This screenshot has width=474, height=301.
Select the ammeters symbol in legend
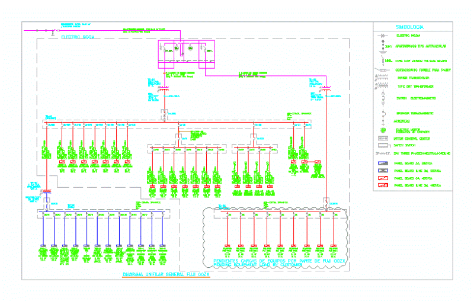coord(383,122)
